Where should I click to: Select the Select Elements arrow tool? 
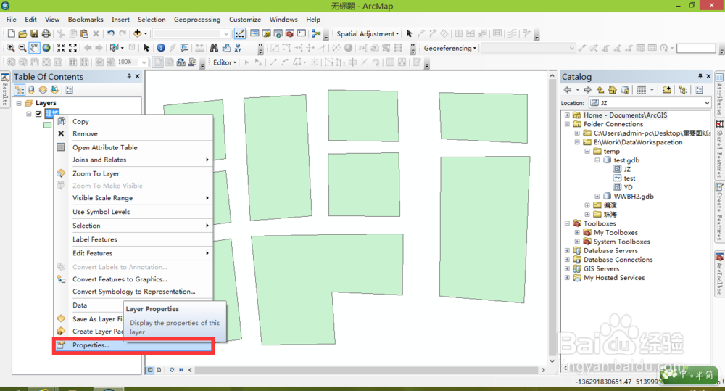tap(146, 48)
